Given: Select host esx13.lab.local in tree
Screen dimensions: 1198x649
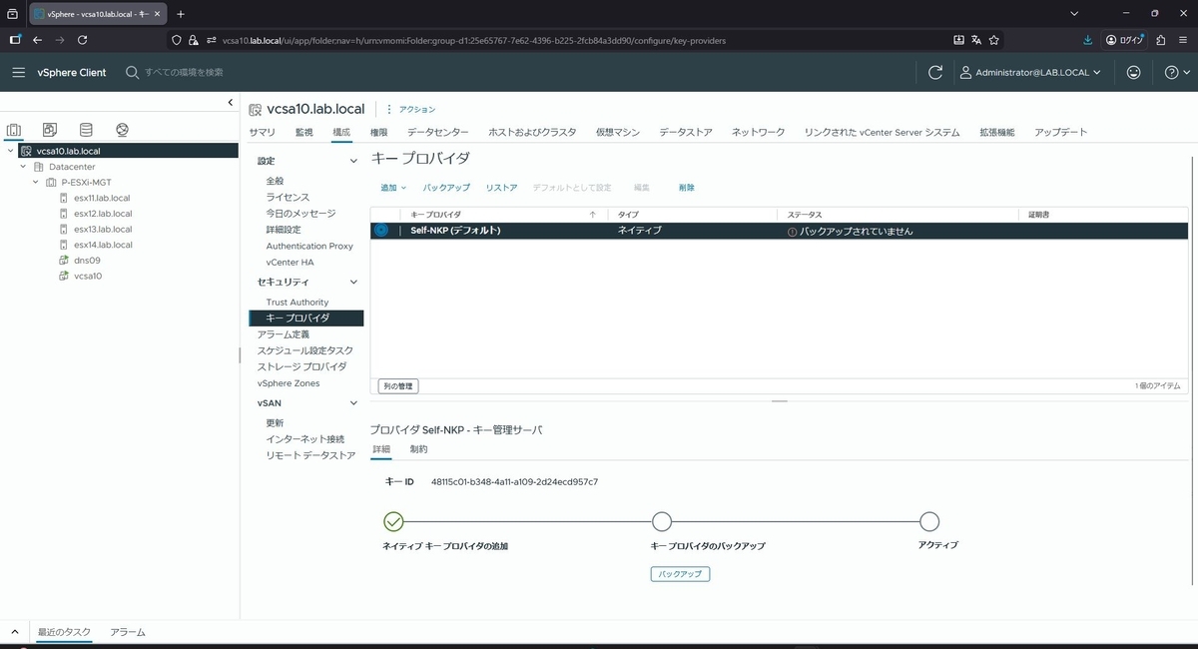Looking at the screenshot, I should [102, 229].
